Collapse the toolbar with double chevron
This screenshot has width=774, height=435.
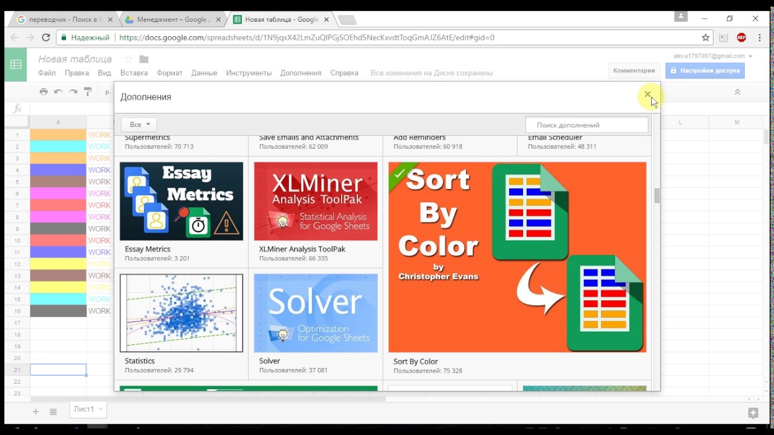(x=737, y=92)
